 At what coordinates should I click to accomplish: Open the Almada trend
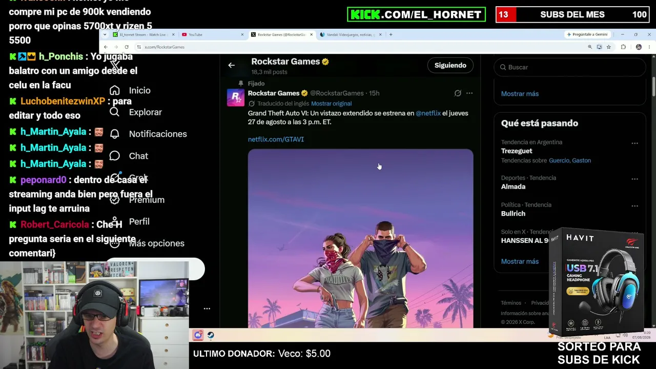[x=513, y=187]
